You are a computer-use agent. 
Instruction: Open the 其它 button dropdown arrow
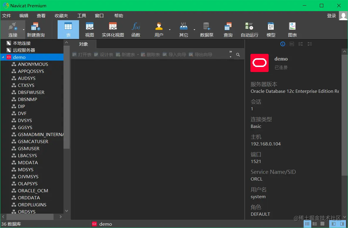click(194, 30)
